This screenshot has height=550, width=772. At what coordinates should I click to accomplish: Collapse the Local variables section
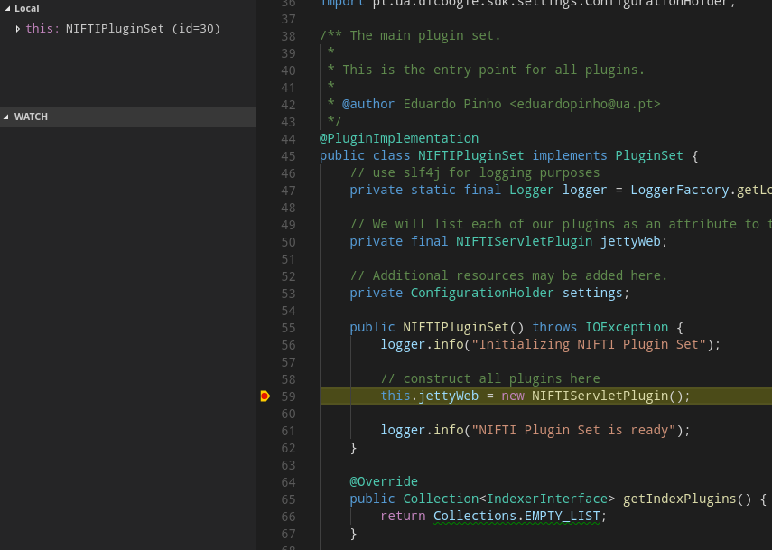tap(7, 8)
